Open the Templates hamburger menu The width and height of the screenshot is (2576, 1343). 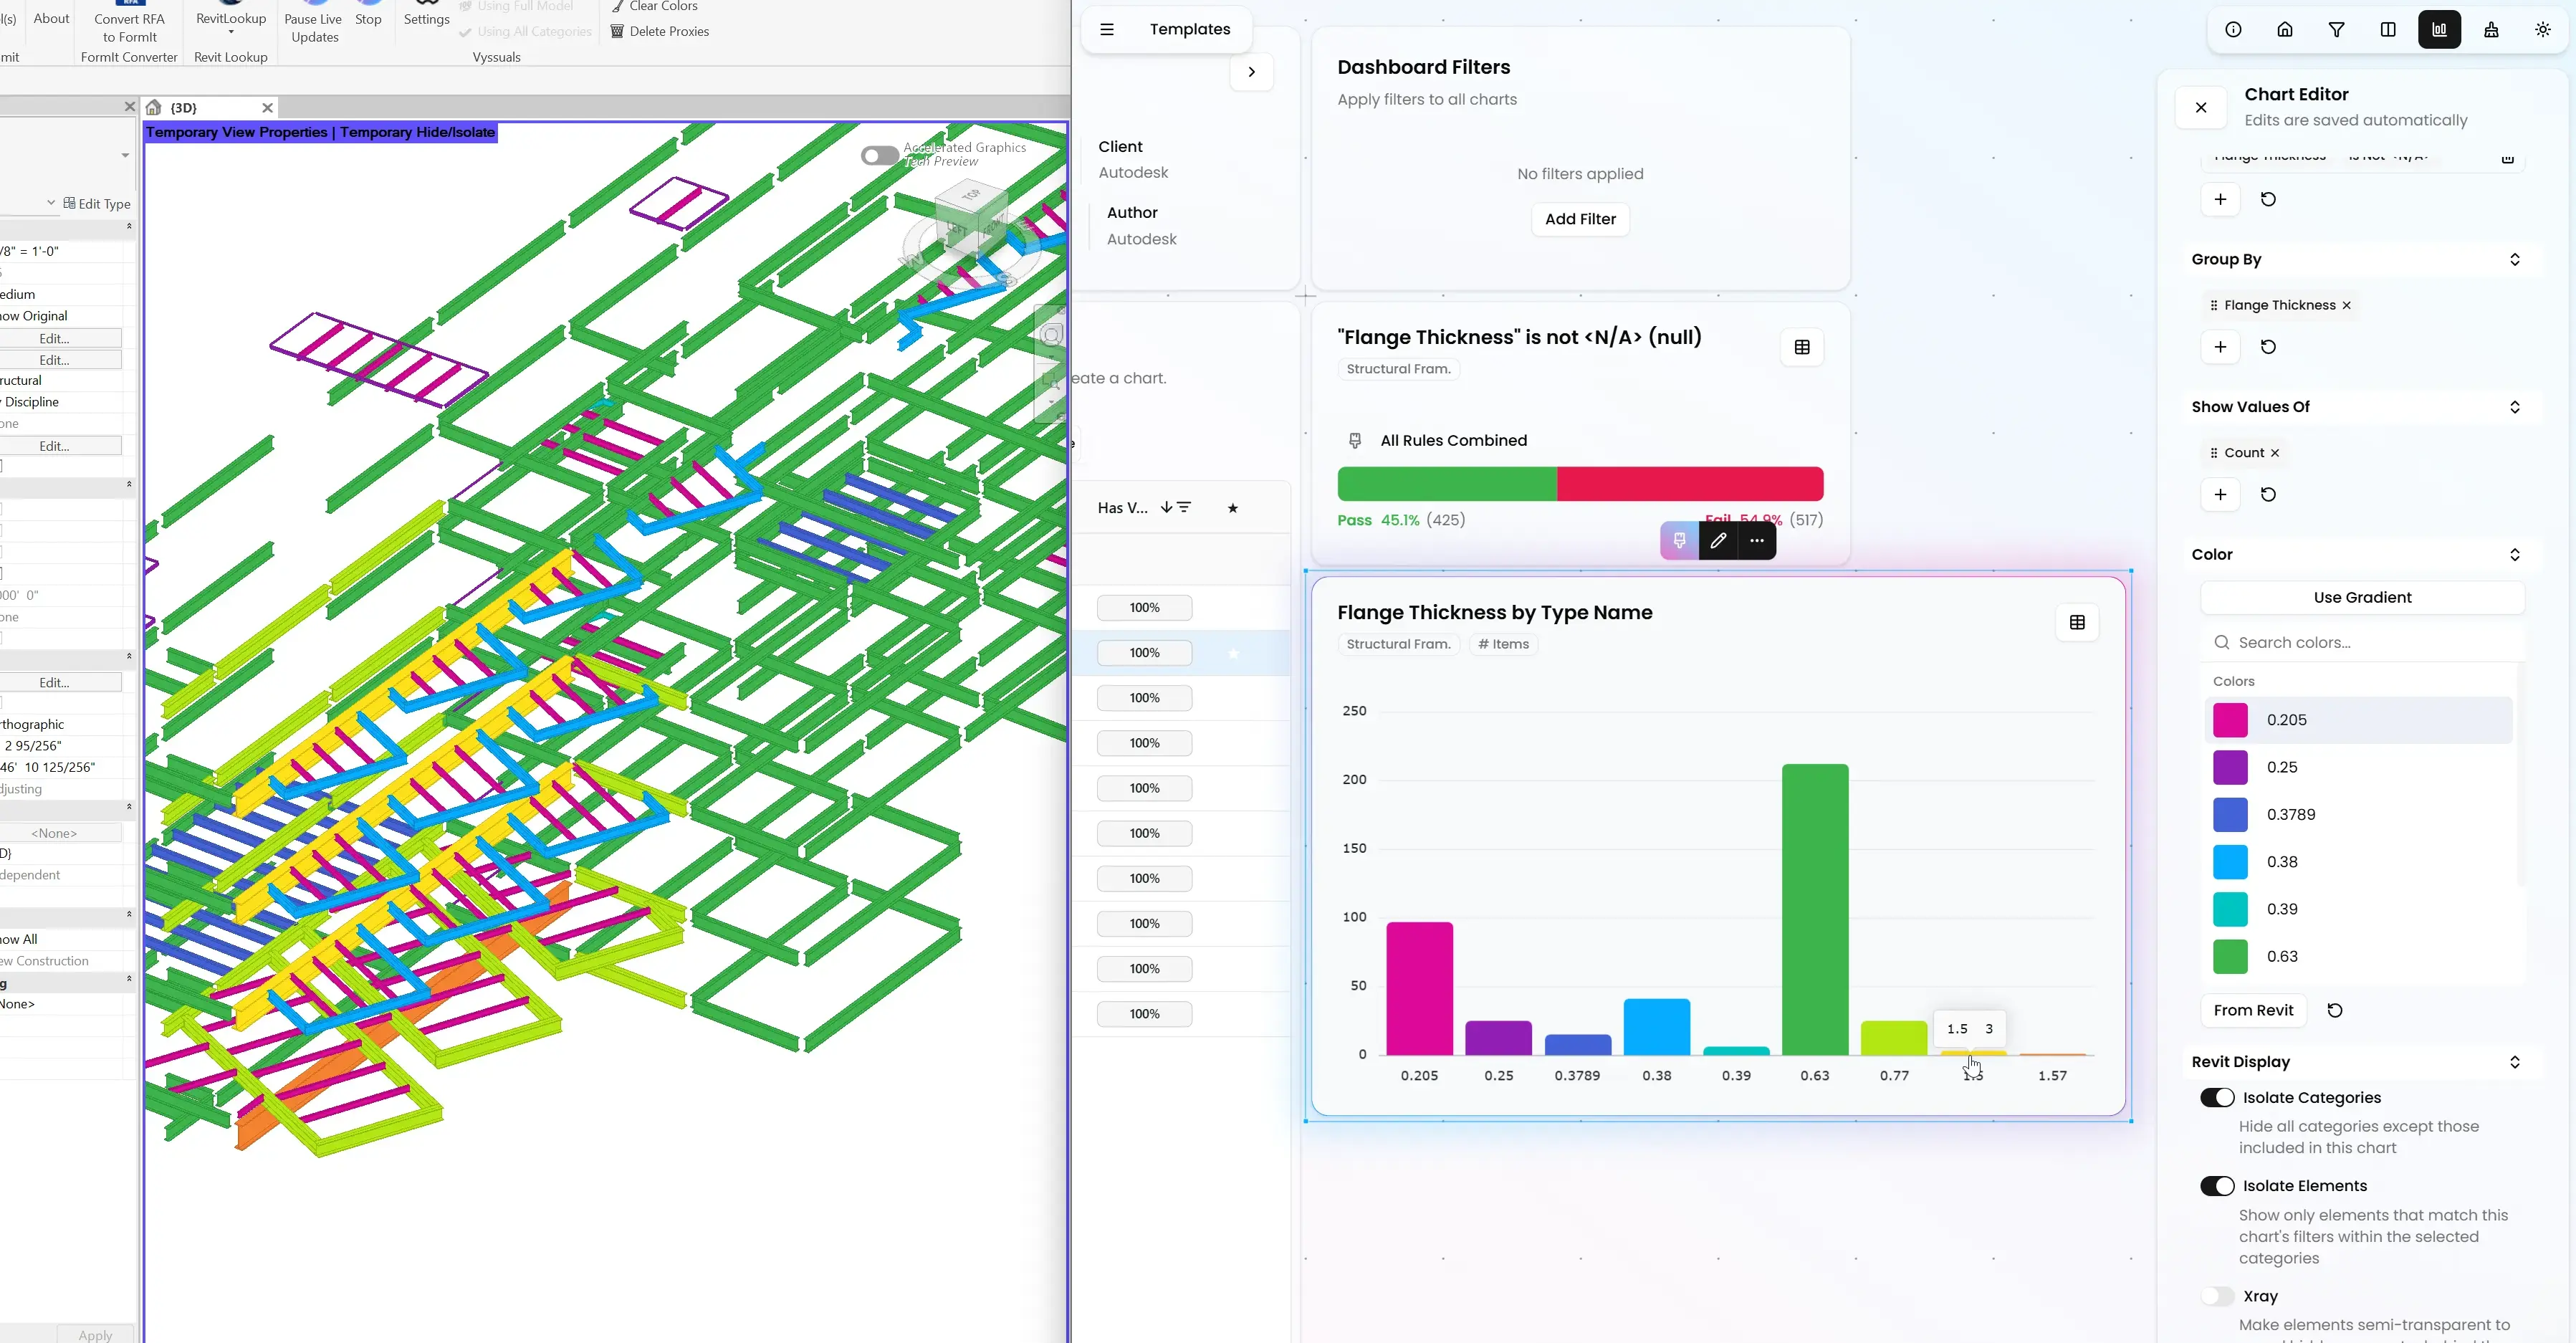[x=1107, y=30]
